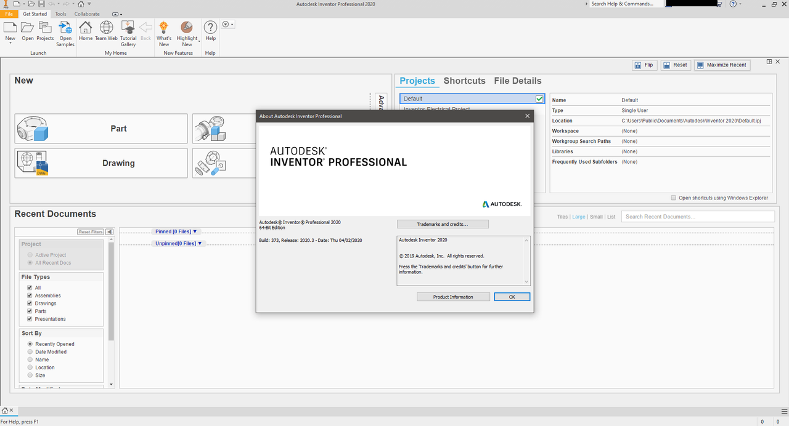Click the Reset Filters button
This screenshot has width=789, height=426.
[91, 231]
